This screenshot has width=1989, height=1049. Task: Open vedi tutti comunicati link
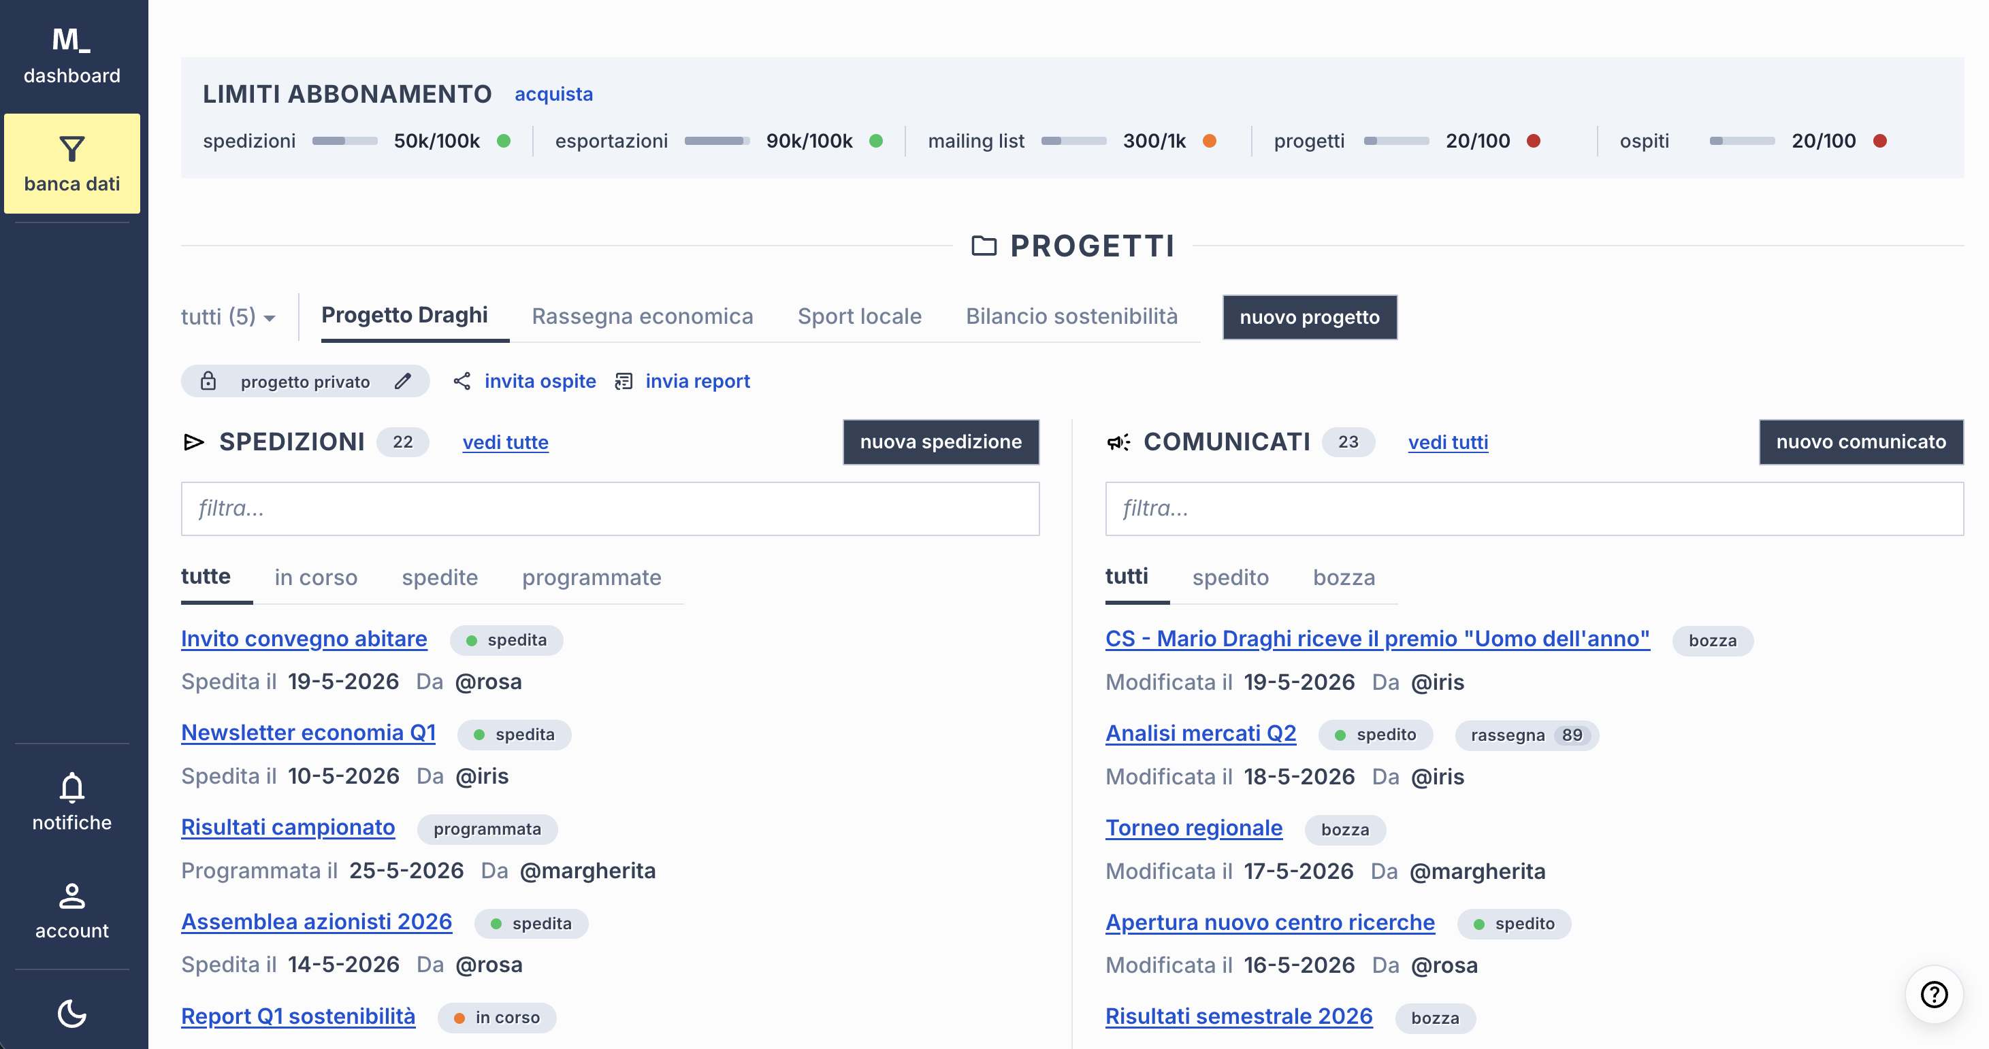tap(1448, 442)
